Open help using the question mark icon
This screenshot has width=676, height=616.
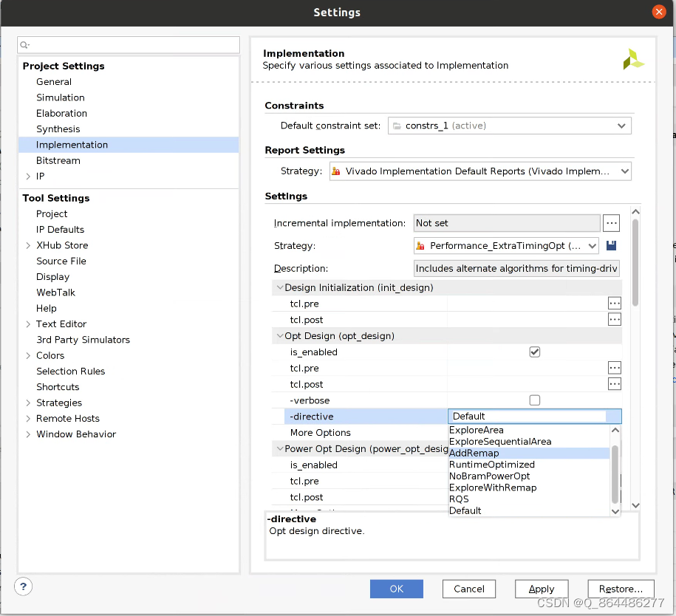point(22,586)
